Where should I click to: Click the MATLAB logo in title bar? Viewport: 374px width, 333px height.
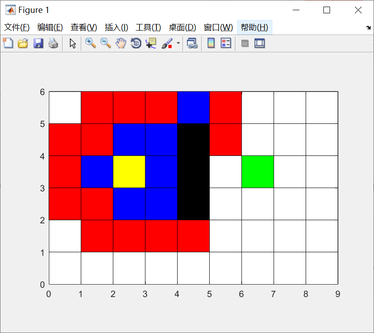11,10
